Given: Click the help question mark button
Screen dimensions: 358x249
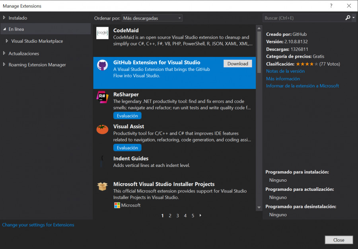Looking at the screenshot, I should pos(331,6).
